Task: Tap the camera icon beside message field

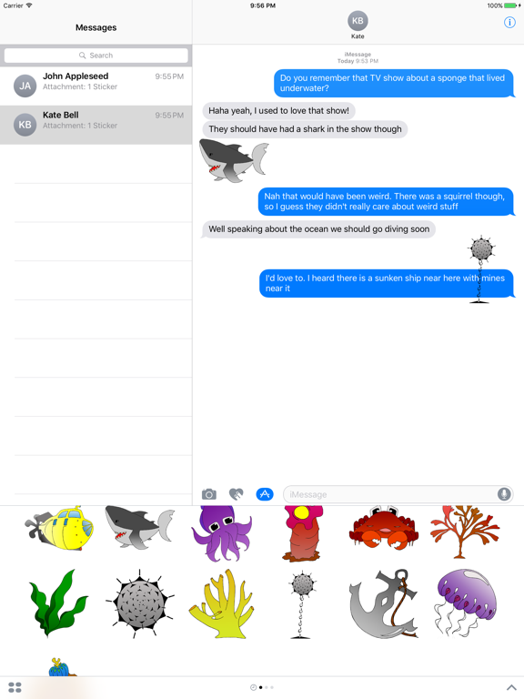Action: 209,494
